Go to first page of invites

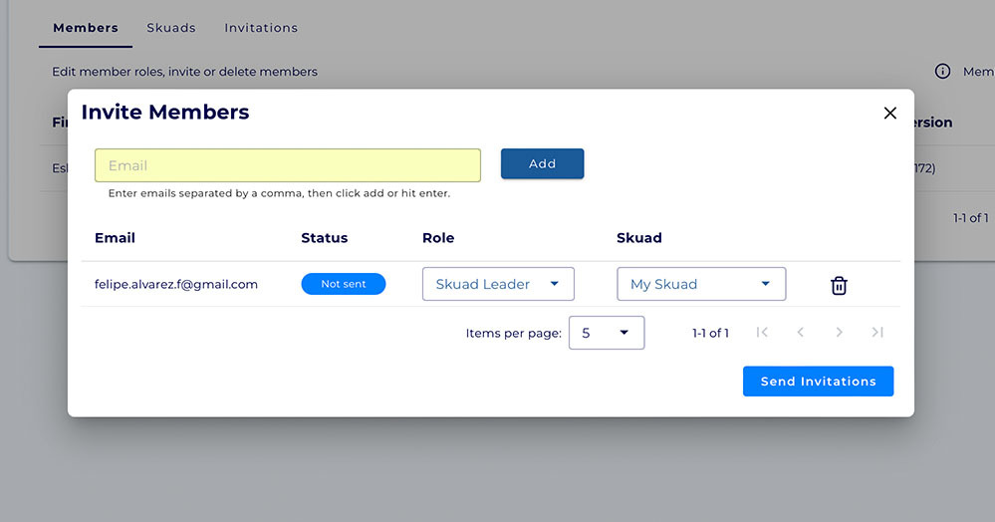coord(762,333)
